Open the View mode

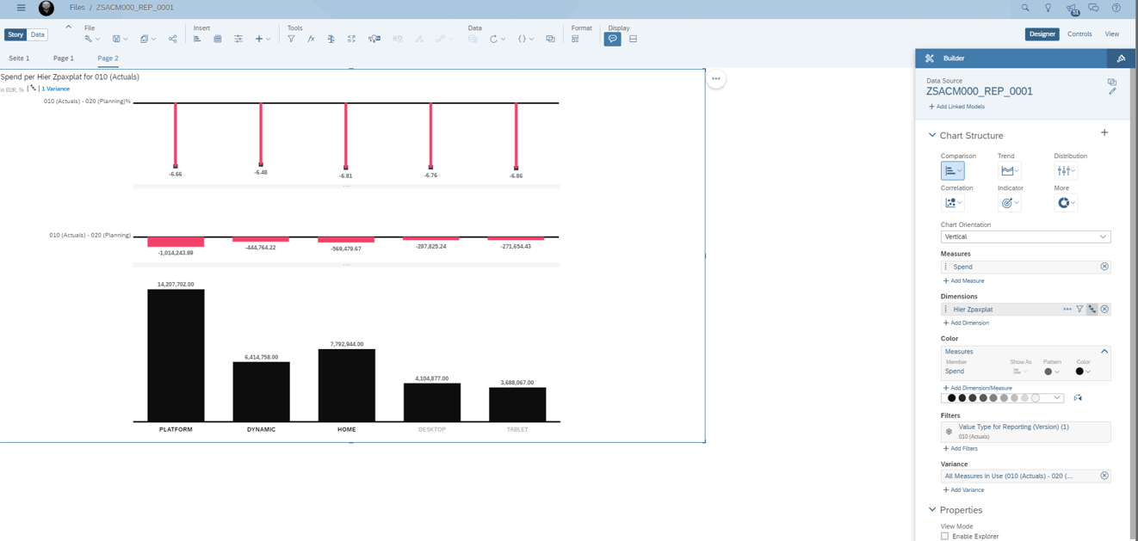(x=1112, y=34)
